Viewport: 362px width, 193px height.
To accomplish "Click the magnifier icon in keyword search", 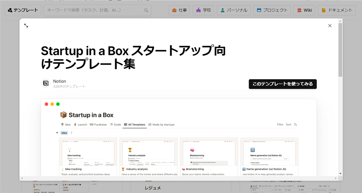I will [x=146, y=10].
